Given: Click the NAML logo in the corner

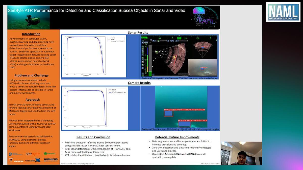Looking at the screenshot, I should point(283,12).
